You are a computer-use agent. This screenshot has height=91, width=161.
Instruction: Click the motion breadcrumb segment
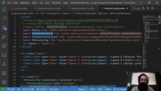(x=66, y=13)
